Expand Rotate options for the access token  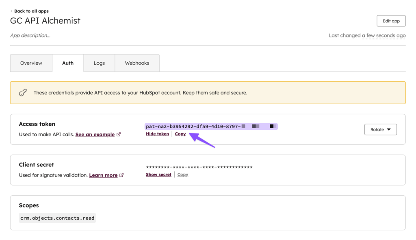pos(380,129)
